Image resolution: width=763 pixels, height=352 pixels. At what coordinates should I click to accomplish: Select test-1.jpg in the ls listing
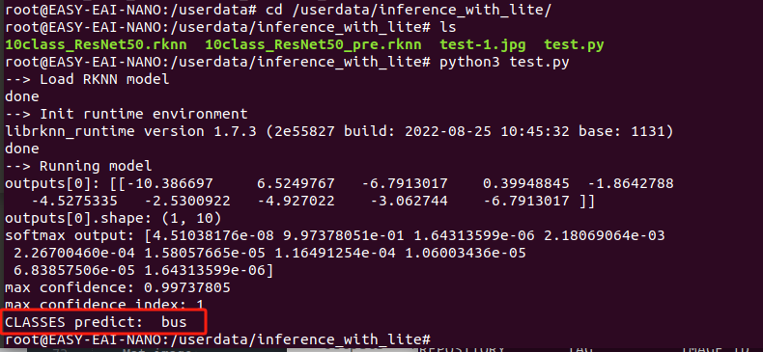[483, 45]
